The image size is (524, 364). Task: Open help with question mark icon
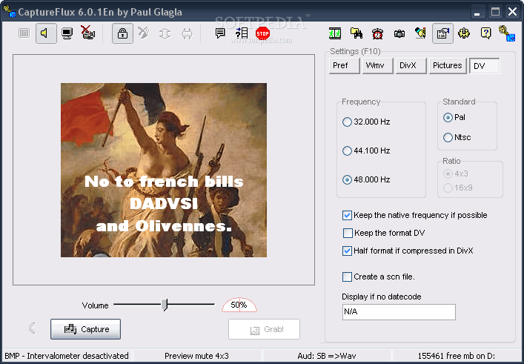coord(485,33)
